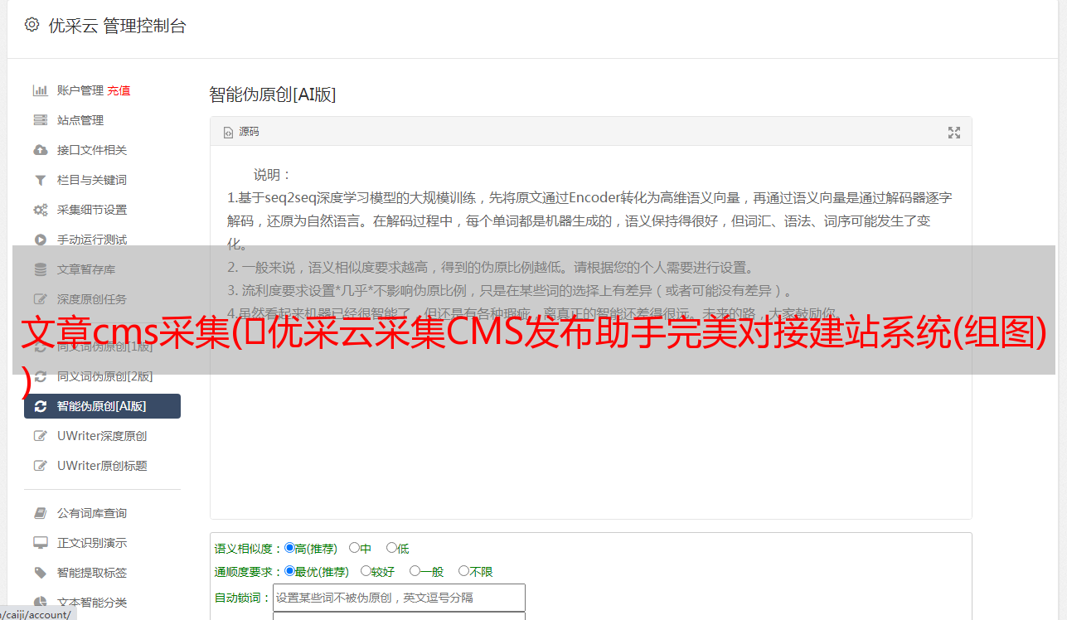Viewport: 1067px width, 620px height.
Task: Click the 自动锁词 input field
Action: click(399, 598)
